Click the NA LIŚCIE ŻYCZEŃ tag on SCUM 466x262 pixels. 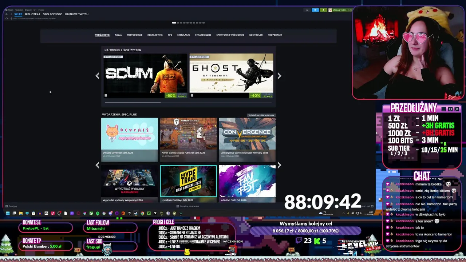pos(113,57)
